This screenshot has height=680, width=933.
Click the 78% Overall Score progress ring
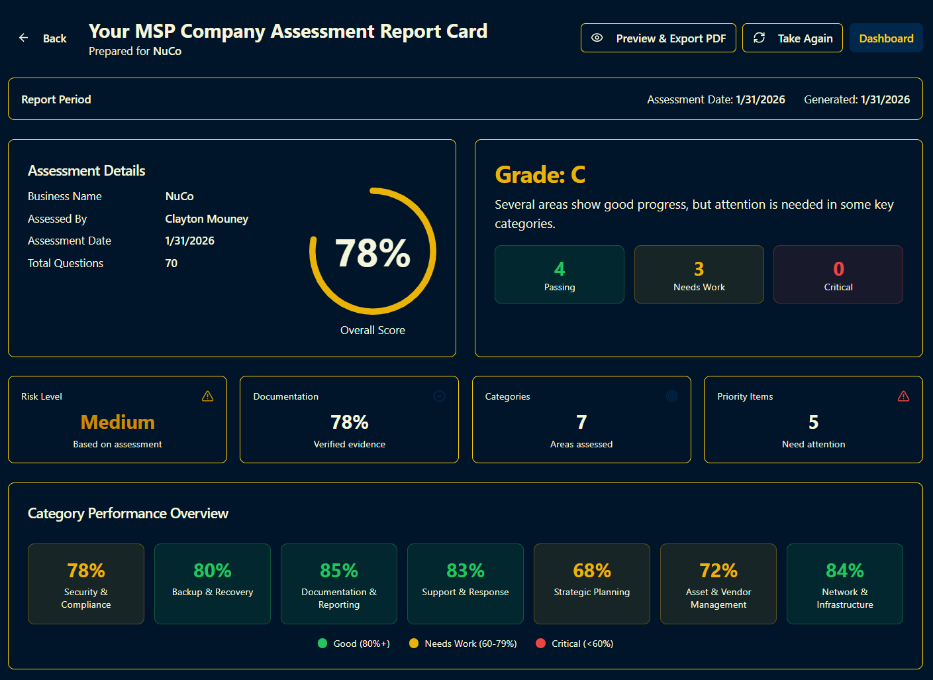(x=373, y=251)
